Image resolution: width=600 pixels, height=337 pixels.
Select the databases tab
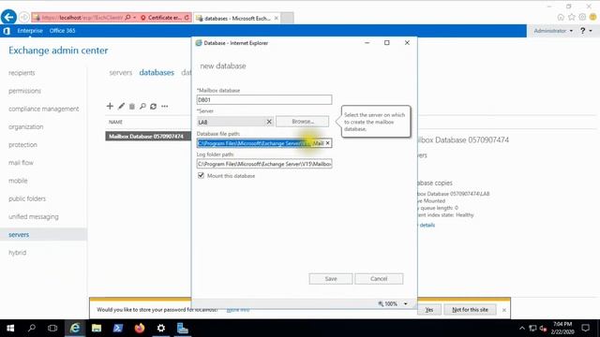click(x=157, y=73)
